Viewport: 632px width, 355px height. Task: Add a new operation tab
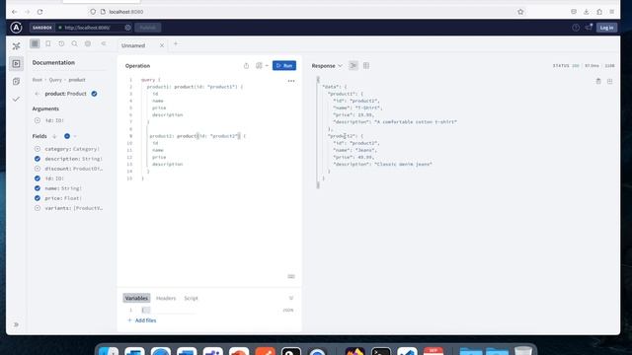pos(176,43)
